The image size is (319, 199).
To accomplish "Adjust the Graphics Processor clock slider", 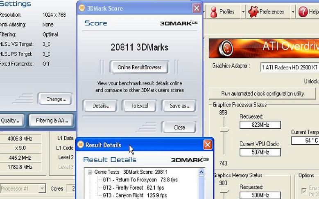I will 224,130.
